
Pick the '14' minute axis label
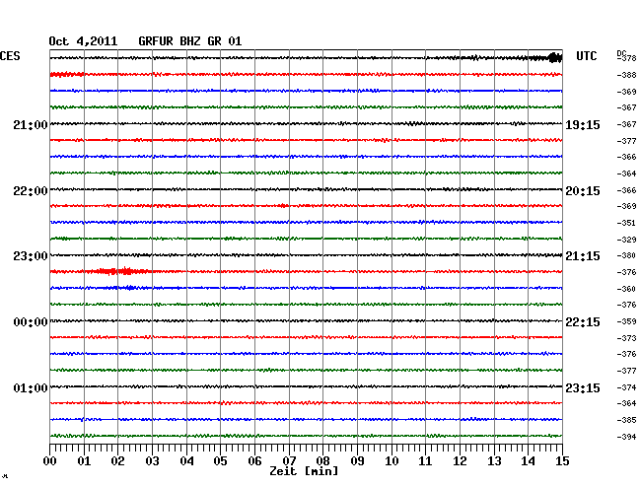point(529,461)
